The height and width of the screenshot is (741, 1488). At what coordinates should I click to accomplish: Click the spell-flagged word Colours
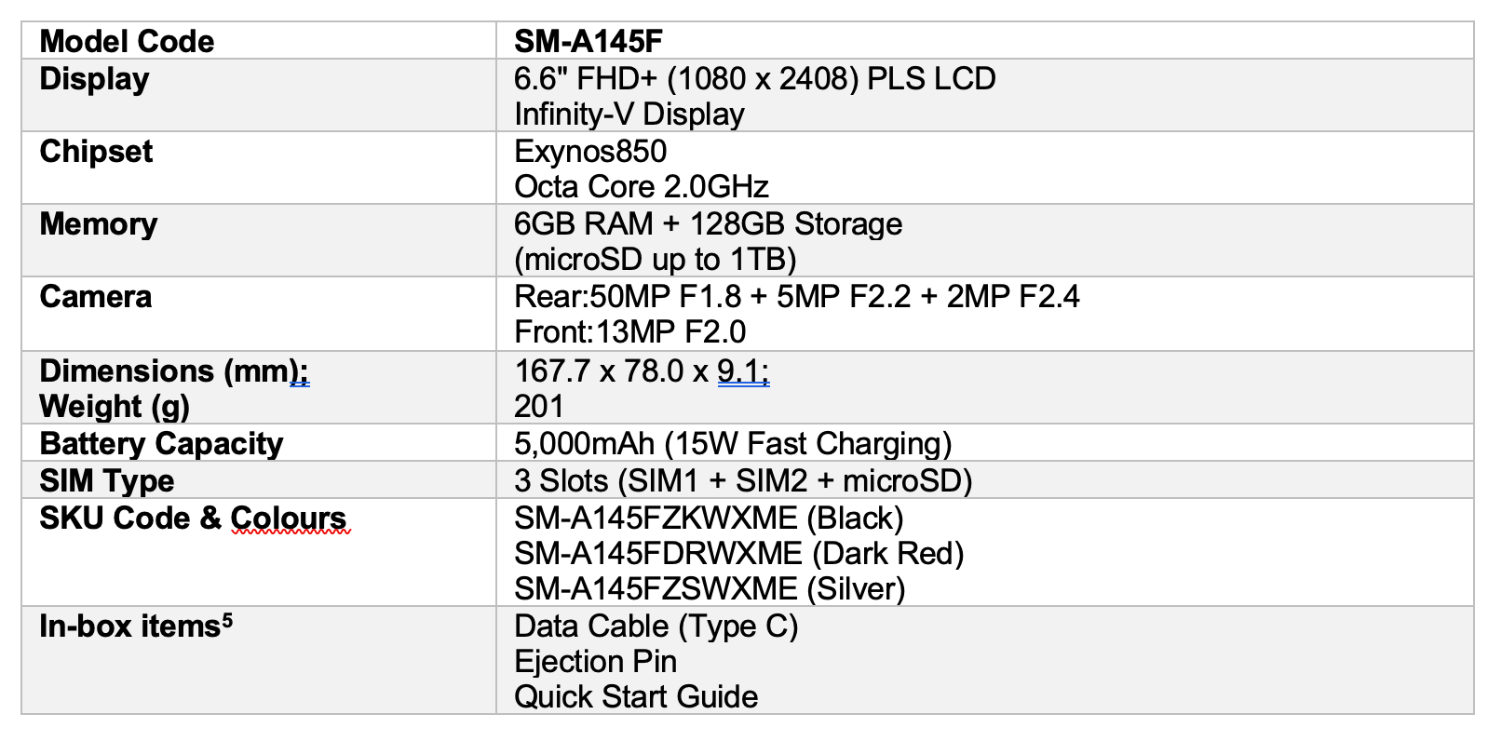[289, 518]
